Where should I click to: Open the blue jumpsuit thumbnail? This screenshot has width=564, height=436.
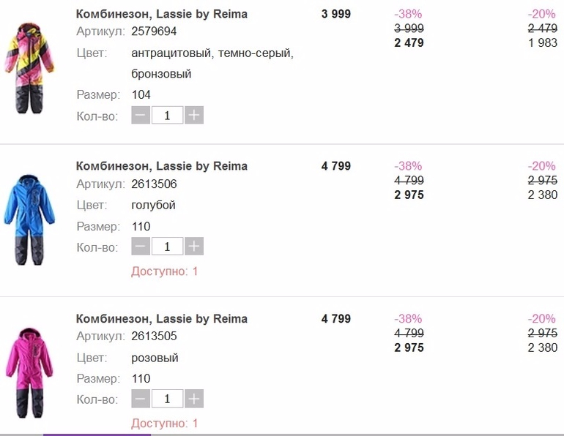(29, 219)
